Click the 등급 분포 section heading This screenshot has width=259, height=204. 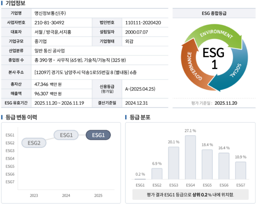pos(140,117)
